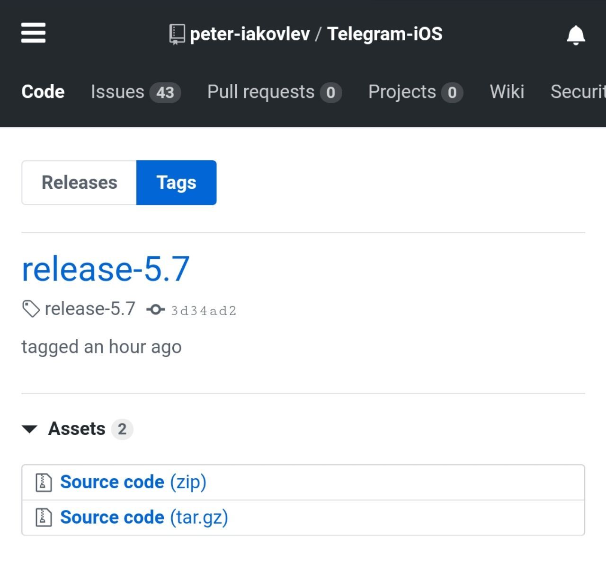Open notifications via the bell icon
Viewport: 606px width, 571px height.
coord(576,35)
